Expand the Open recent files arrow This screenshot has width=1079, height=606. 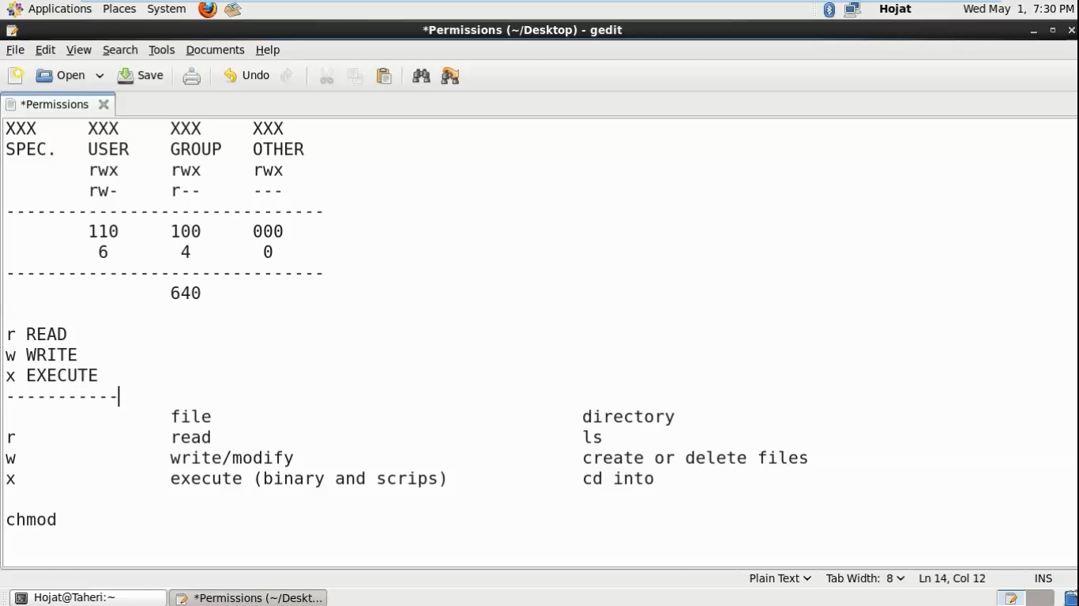(x=100, y=76)
